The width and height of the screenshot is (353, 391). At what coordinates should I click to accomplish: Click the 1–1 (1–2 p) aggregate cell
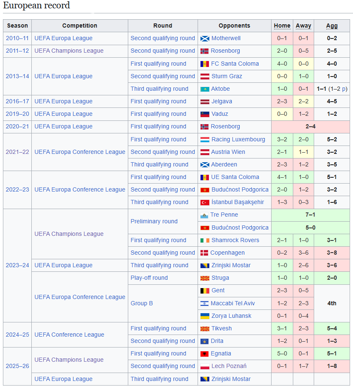(332, 89)
